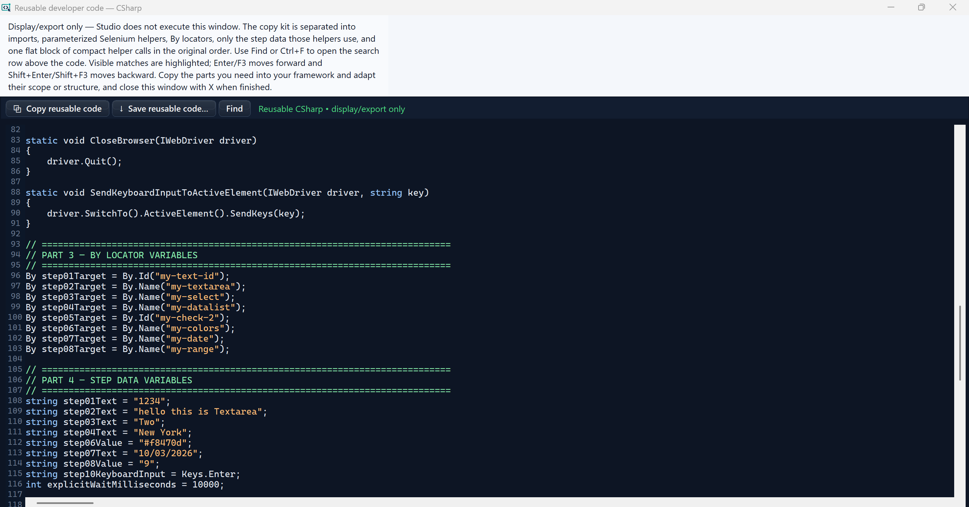969x507 pixels.
Task: Click the line step06Value = "#f8470d"
Action: point(109,443)
